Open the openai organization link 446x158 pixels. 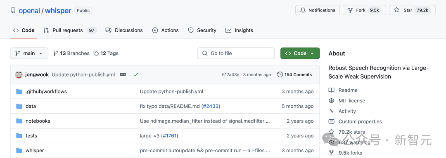pyautogui.click(x=30, y=11)
